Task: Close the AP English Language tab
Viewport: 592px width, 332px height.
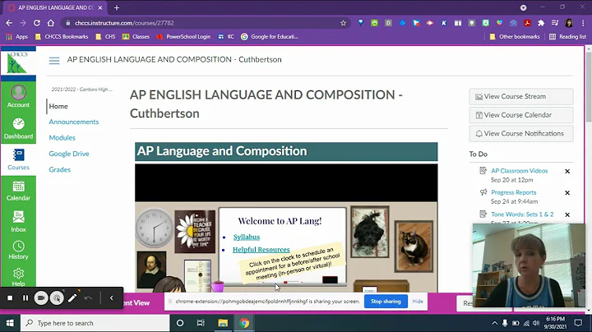Action: click(x=100, y=7)
